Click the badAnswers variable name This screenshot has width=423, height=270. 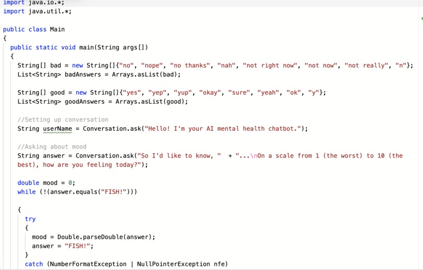click(x=83, y=74)
